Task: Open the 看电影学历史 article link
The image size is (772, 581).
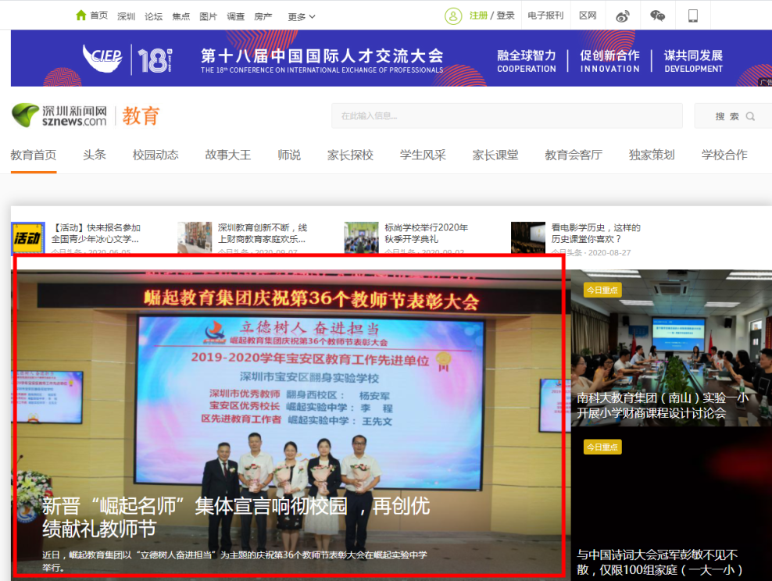Action: [595, 233]
